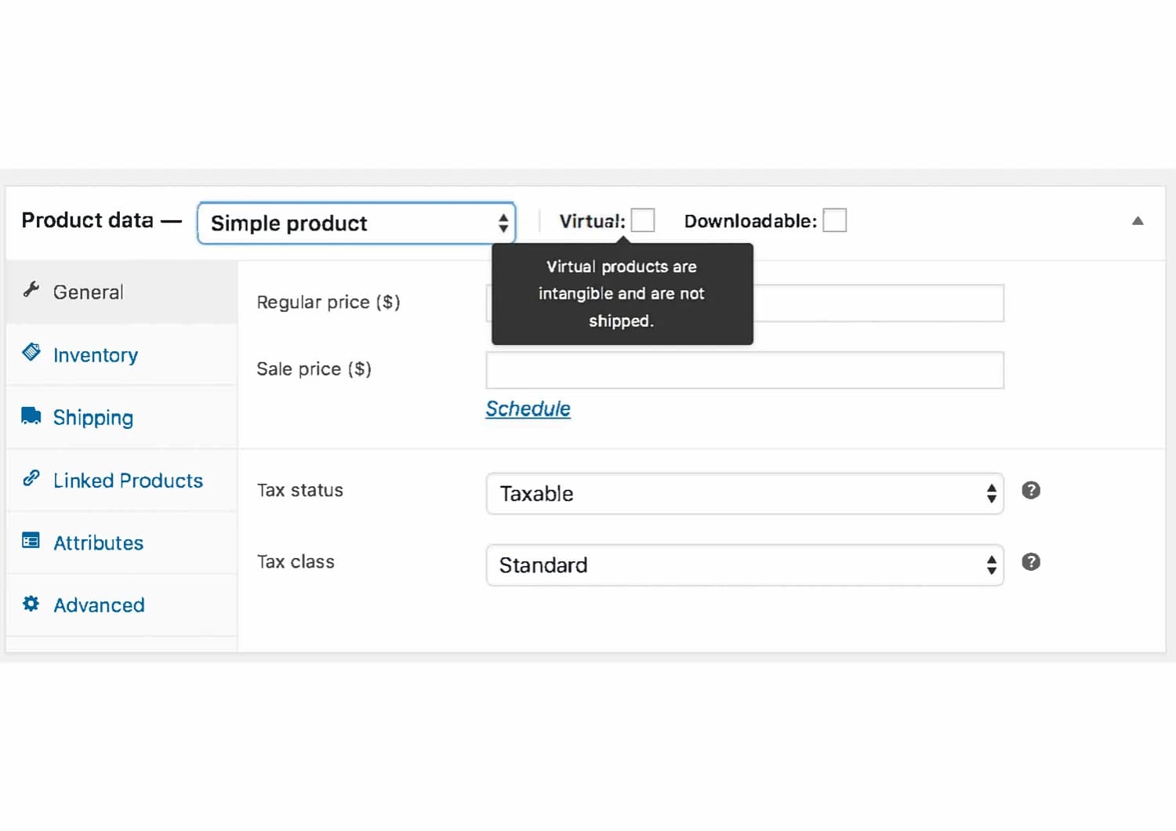Click the Attributes list icon
This screenshot has width=1176, height=831.
click(x=31, y=541)
